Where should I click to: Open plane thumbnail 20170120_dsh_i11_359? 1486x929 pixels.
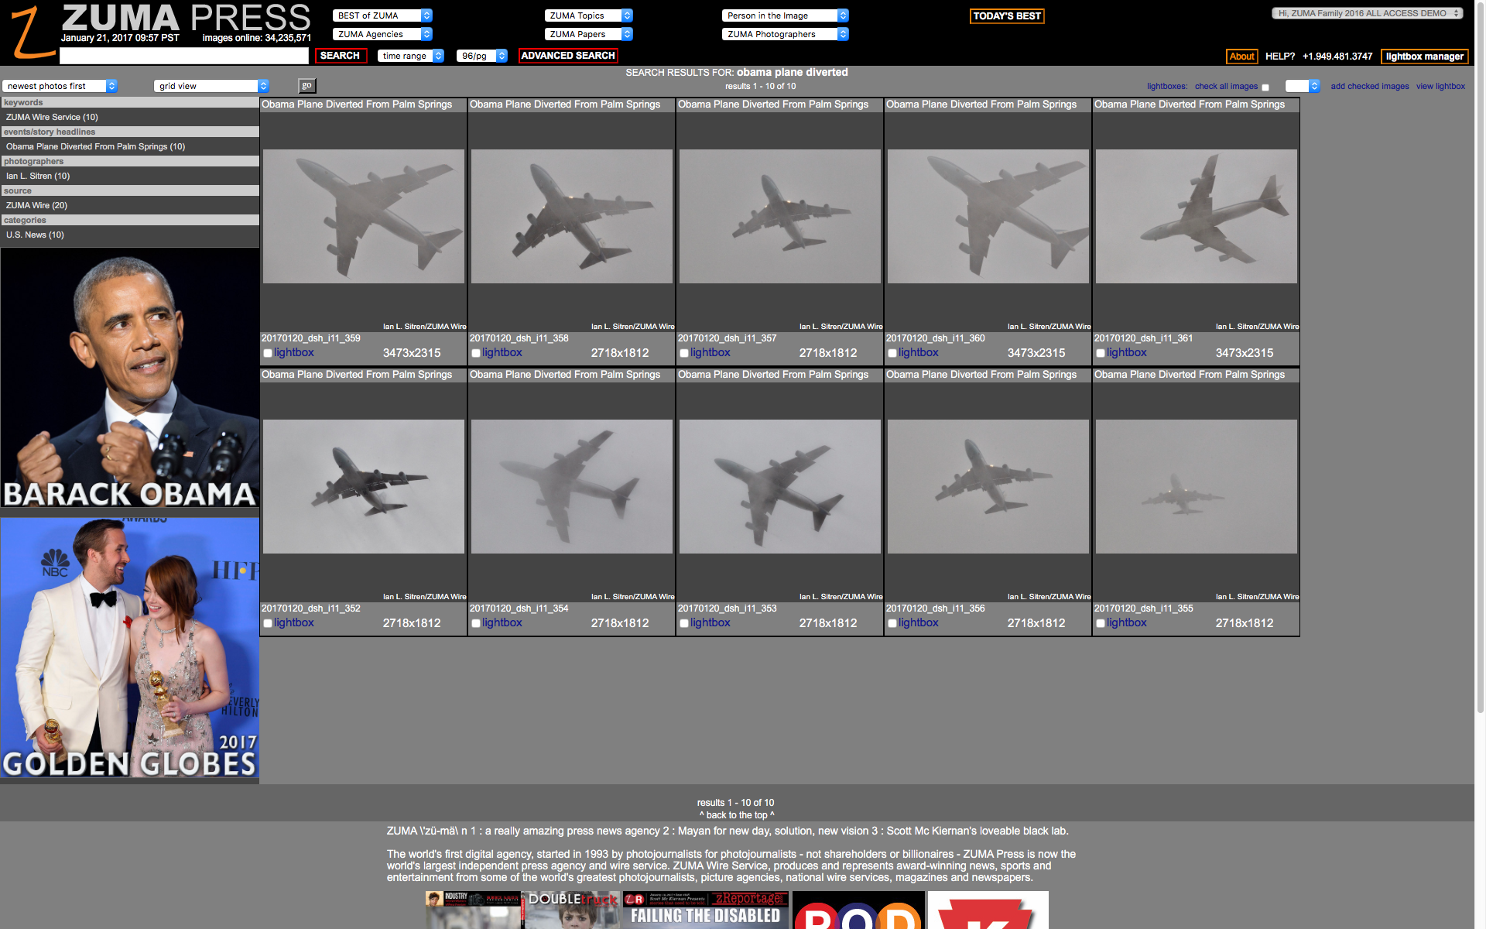[x=364, y=216]
